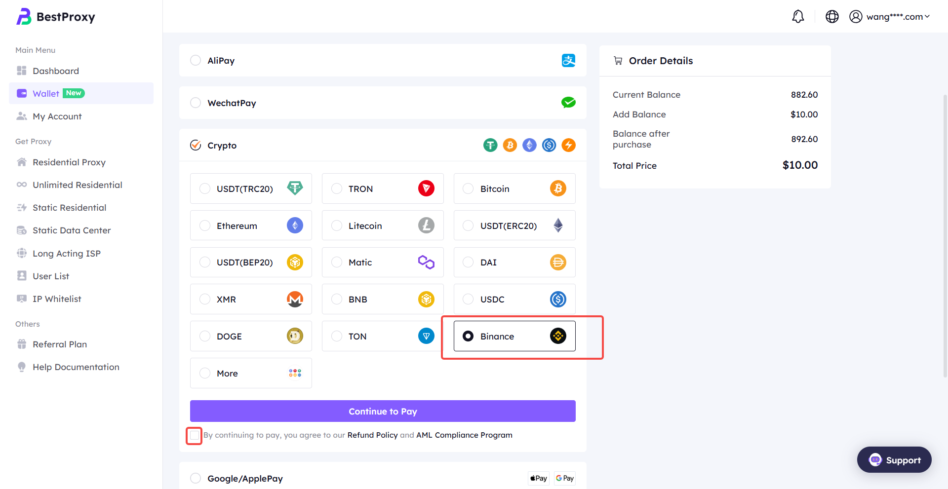Screen dimensions: 948x489
Task: Select the Google/ApplePay radio button
Action: (x=196, y=478)
